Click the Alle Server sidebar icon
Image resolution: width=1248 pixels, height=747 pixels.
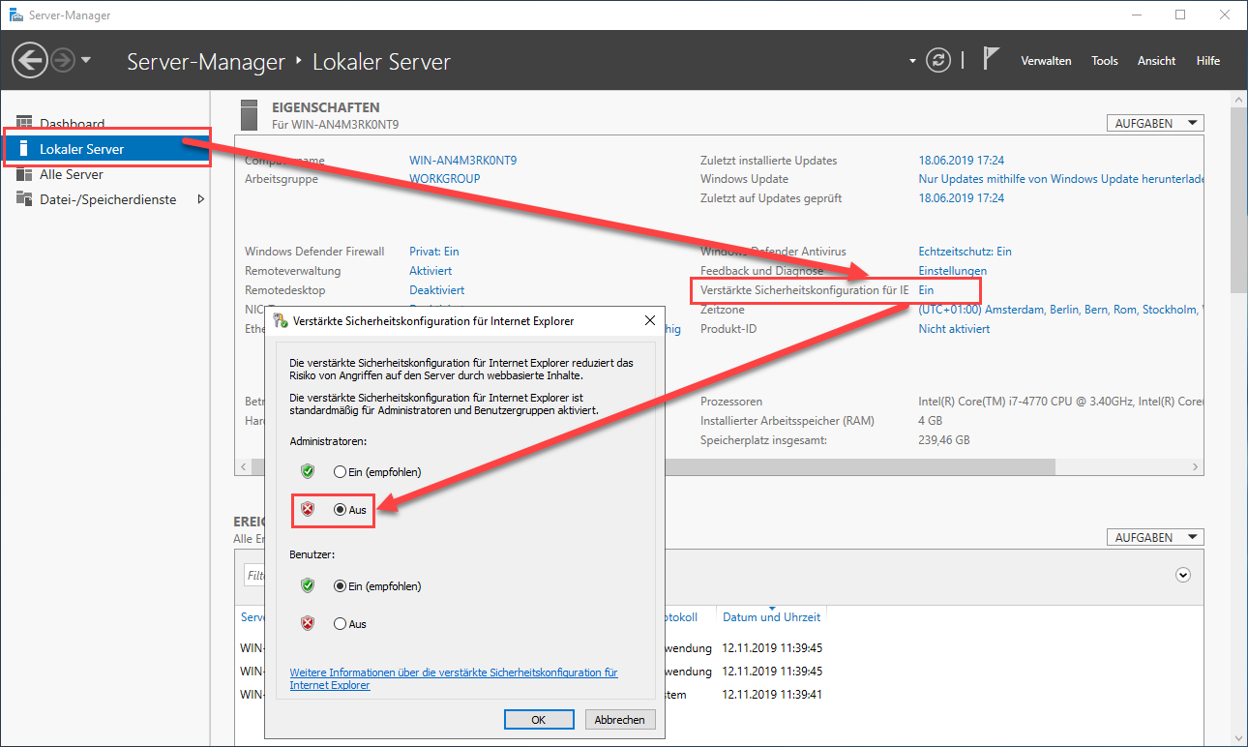pos(24,174)
